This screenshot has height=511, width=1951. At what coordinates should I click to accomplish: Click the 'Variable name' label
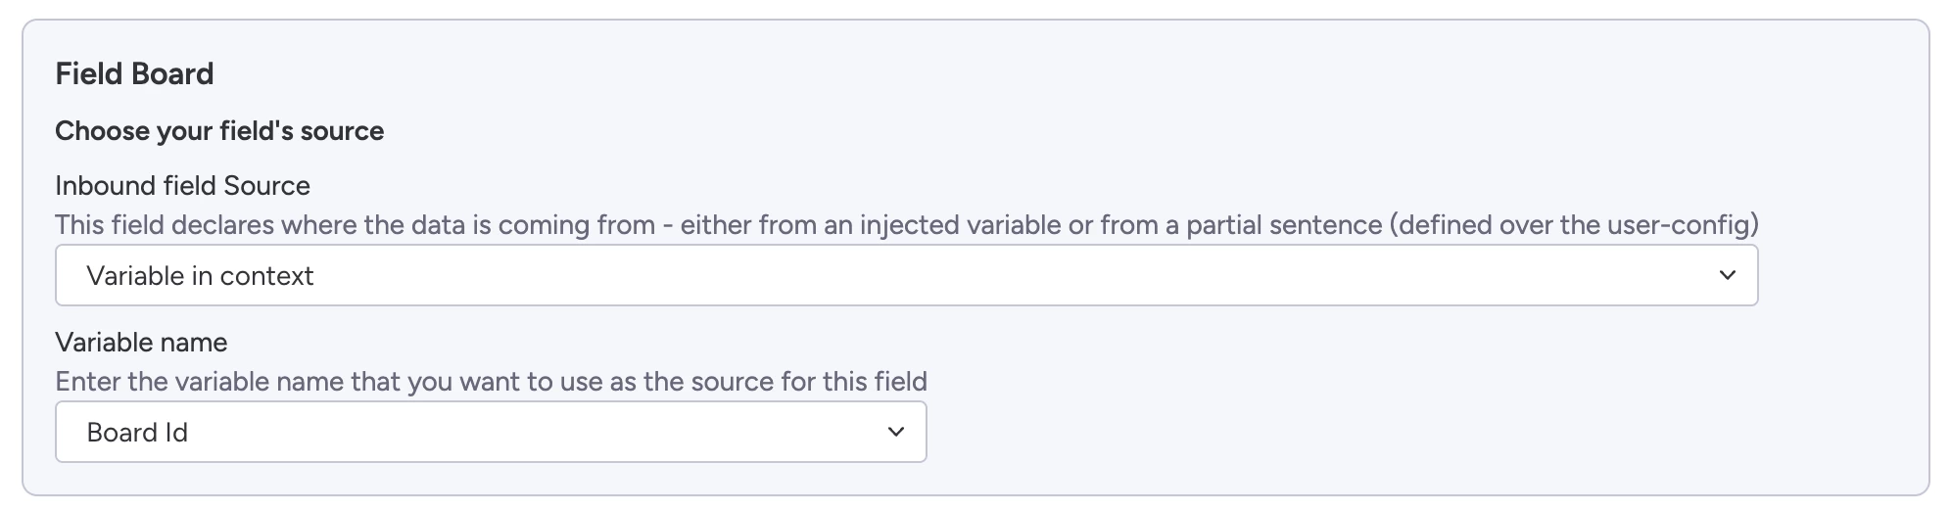[x=141, y=343]
